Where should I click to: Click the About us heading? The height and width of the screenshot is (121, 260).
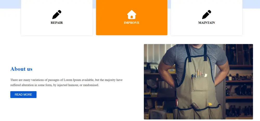pyautogui.click(x=21, y=69)
